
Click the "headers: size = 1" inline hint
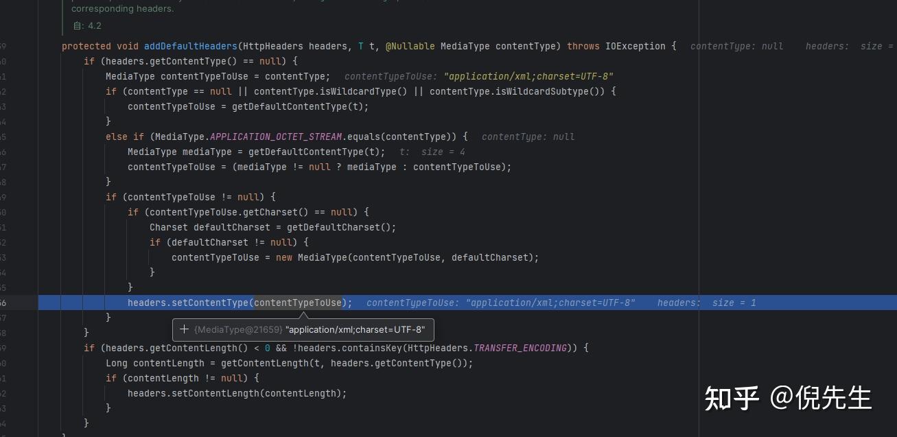click(706, 303)
